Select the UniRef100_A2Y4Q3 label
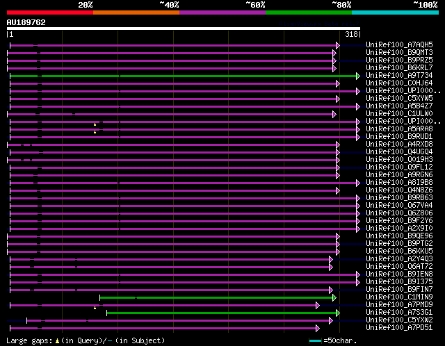 (x=399, y=259)
